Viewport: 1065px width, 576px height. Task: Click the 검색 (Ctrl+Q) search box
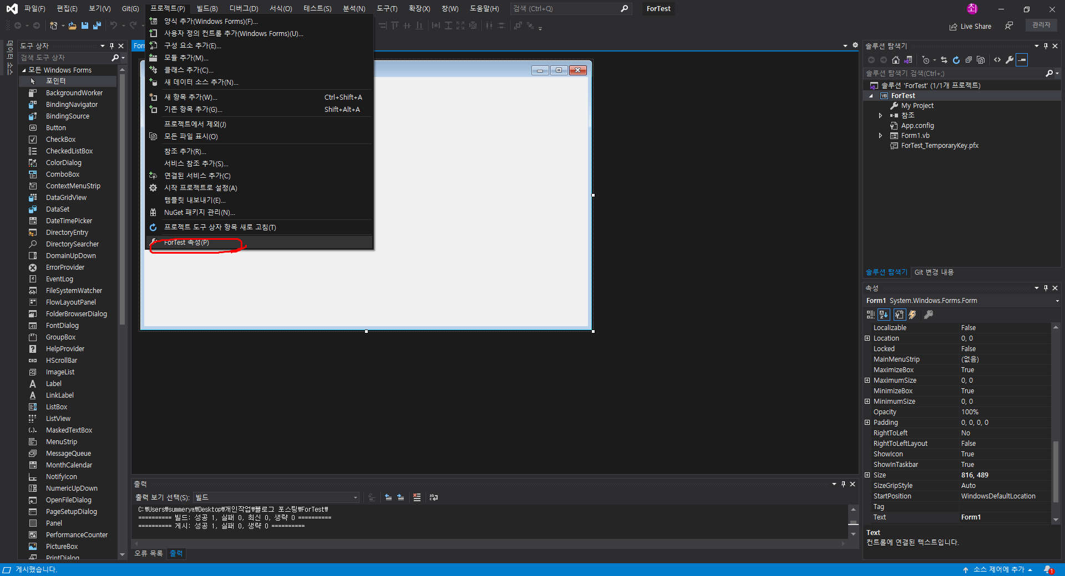[570, 8]
